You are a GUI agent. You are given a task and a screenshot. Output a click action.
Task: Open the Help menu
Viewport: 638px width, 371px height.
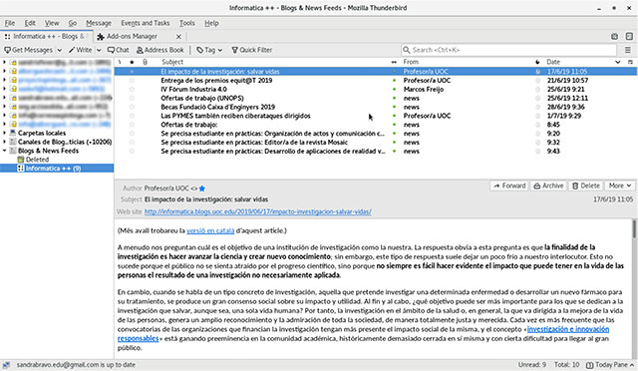(x=211, y=23)
